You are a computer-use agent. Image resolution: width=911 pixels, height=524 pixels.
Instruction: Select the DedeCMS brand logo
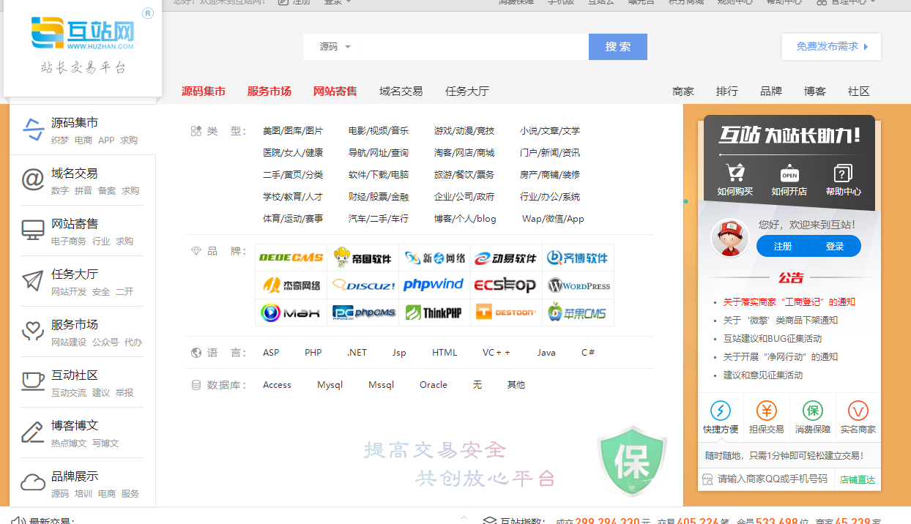click(291, 258)
